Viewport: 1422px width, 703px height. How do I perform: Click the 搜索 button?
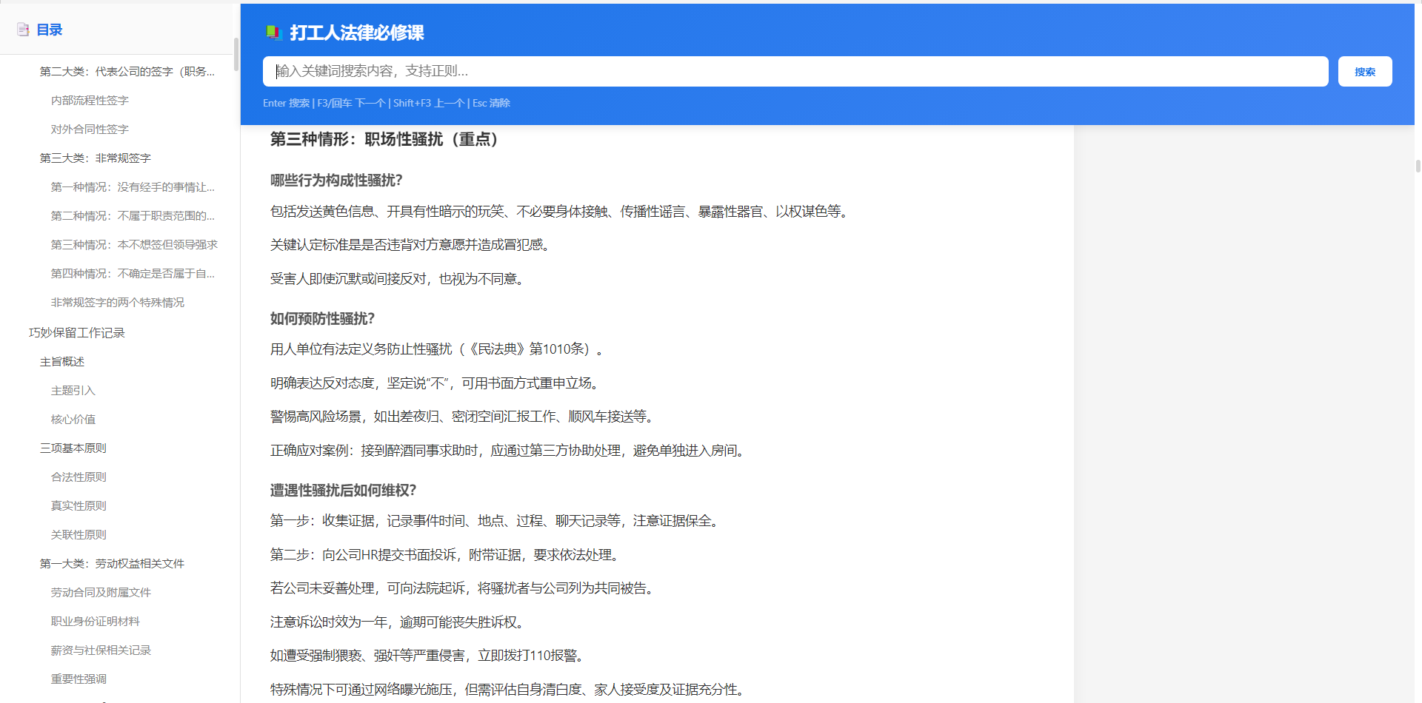pyautogui.click(x=1364, y=72)
